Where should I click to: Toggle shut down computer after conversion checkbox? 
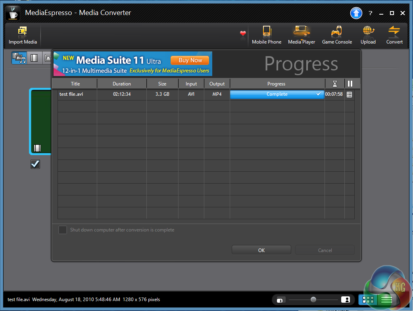[63, 230]
